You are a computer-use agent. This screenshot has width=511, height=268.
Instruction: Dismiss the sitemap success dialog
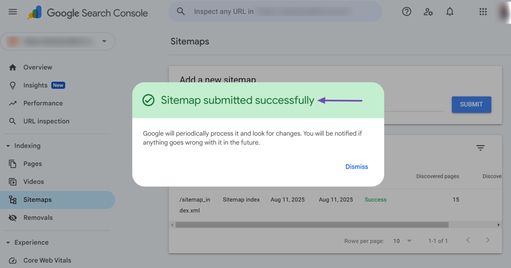point(357,167)
